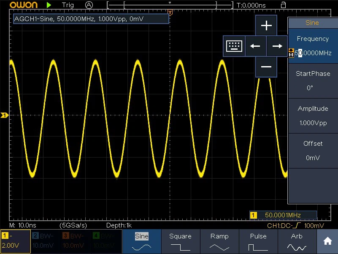Select the Square waveform tab
This screenshot has width=338, height=254.
180,241
